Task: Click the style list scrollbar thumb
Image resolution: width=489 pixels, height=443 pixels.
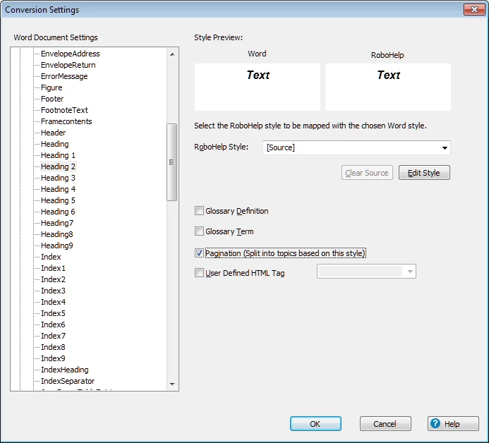Action: [x=172, y=162]
